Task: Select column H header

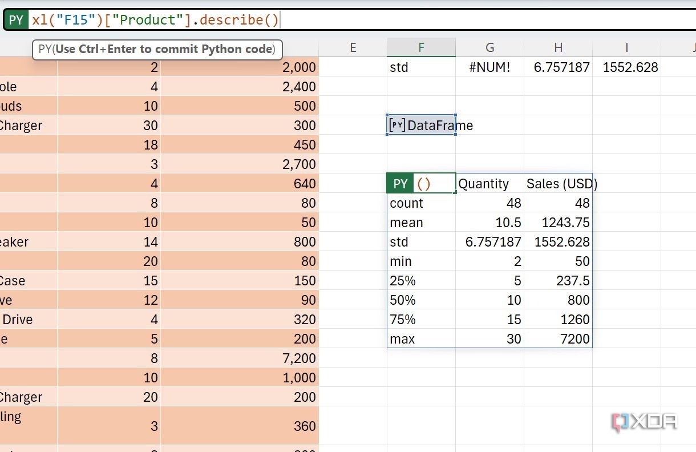Action: point(558,48)
